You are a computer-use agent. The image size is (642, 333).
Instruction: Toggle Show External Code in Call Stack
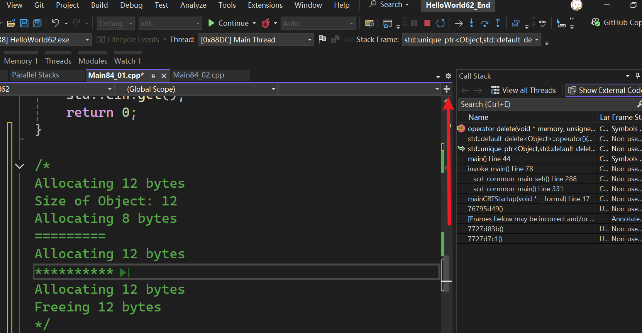coord(604,90)
